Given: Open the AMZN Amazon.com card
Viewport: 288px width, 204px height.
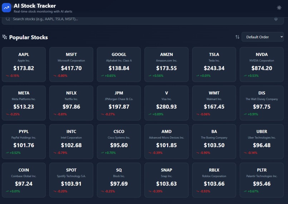Looking at the screenshot, I should click(167, 64).
